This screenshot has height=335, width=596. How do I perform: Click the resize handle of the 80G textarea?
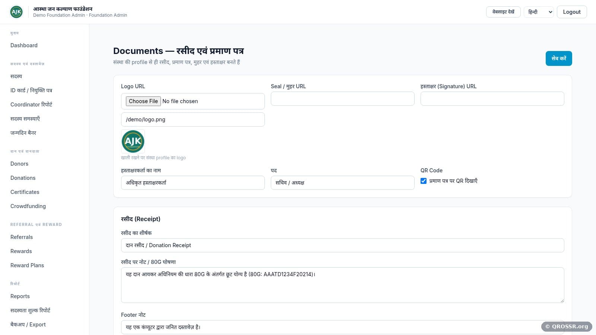pyautogui.click(x=562, y=300)
